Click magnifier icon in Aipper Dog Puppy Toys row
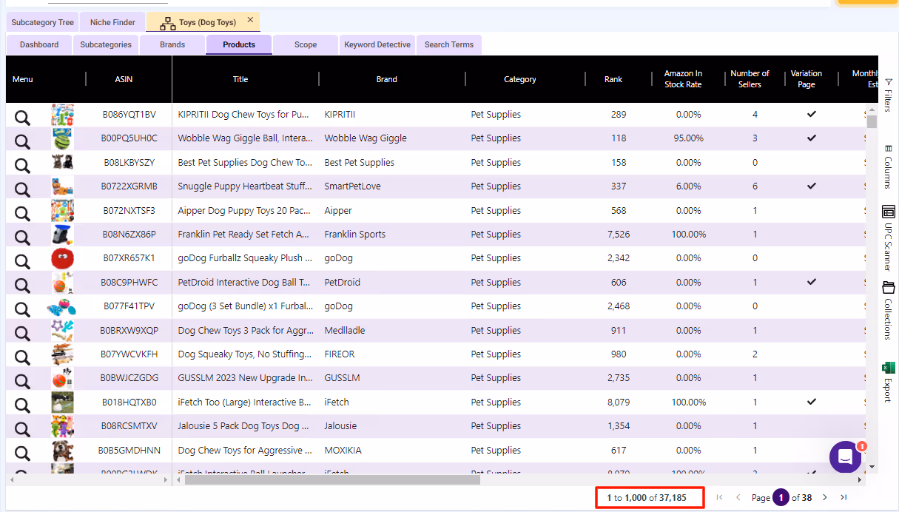This screenshot has width=899, height=512. (x=22, y=213)
